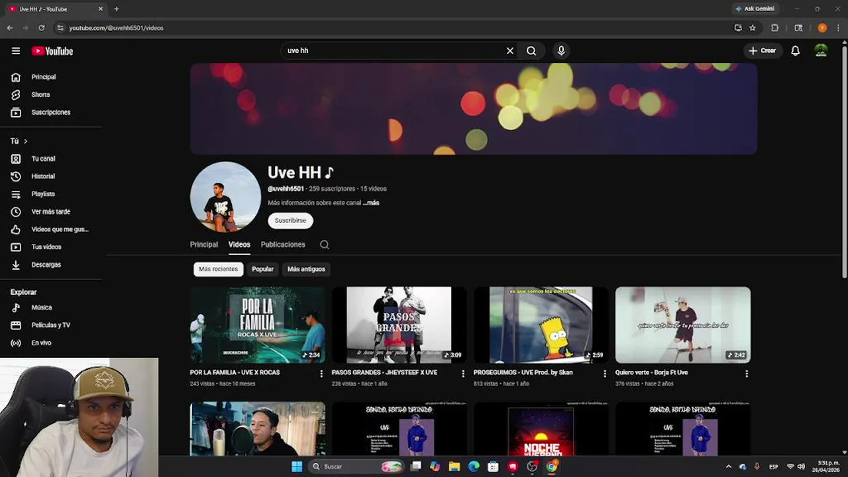Play Quiero verte video thumbnail
The image size is (848, 477).
pos(683,325)
